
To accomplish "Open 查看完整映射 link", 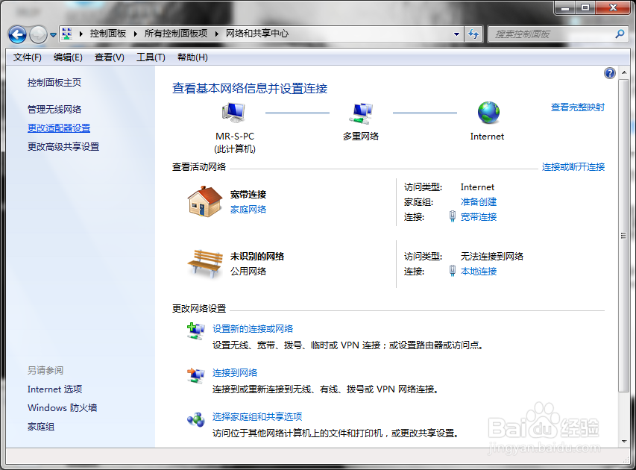I will point(578,107).
